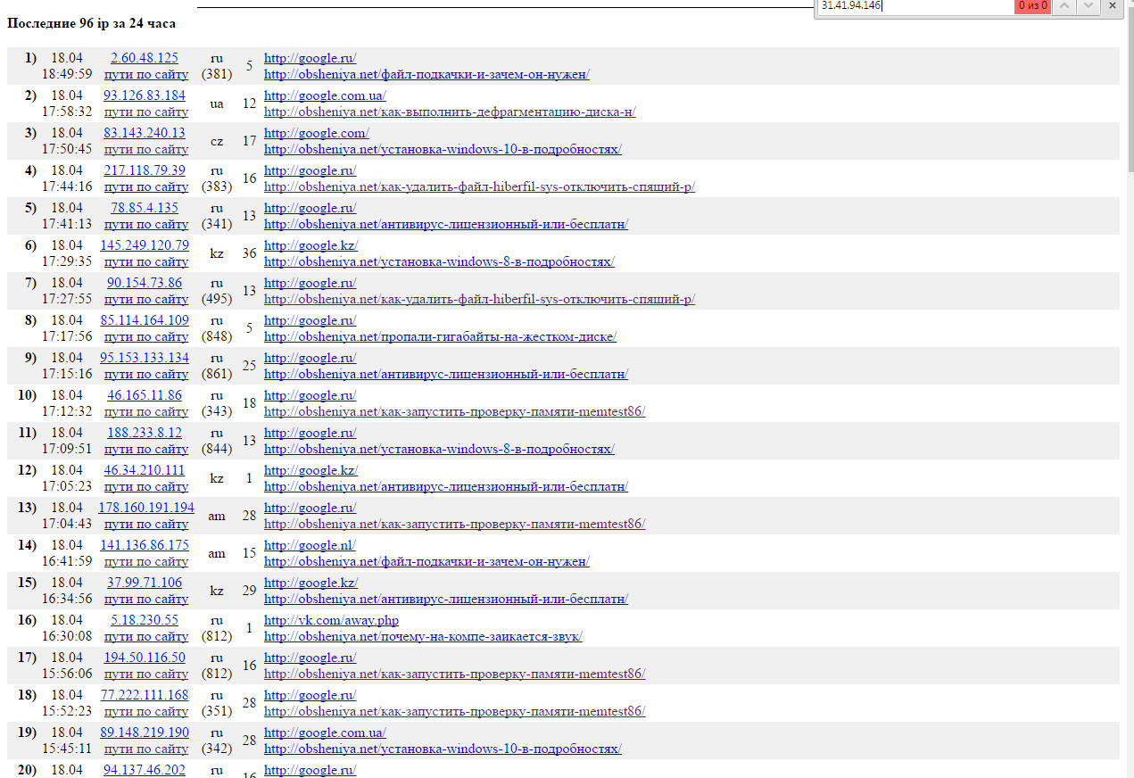This screenshot has width=1134, height=778.
Task: Open IP address 217.118.79.39
Action: point(145,170)
